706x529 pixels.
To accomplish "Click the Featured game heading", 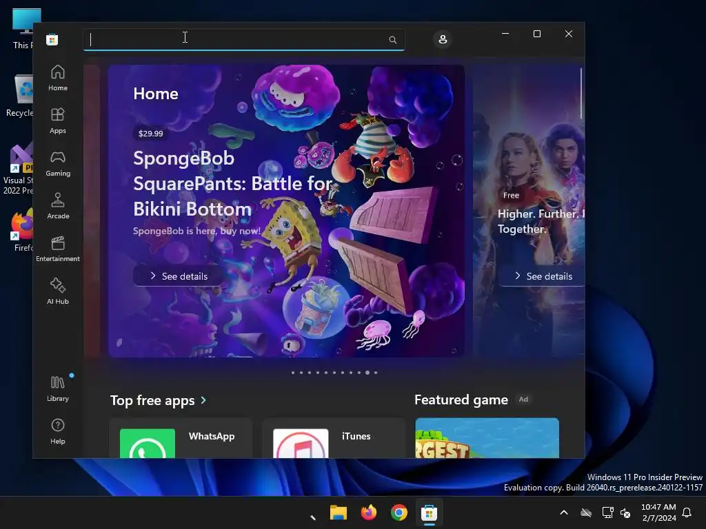I will 461,400.
